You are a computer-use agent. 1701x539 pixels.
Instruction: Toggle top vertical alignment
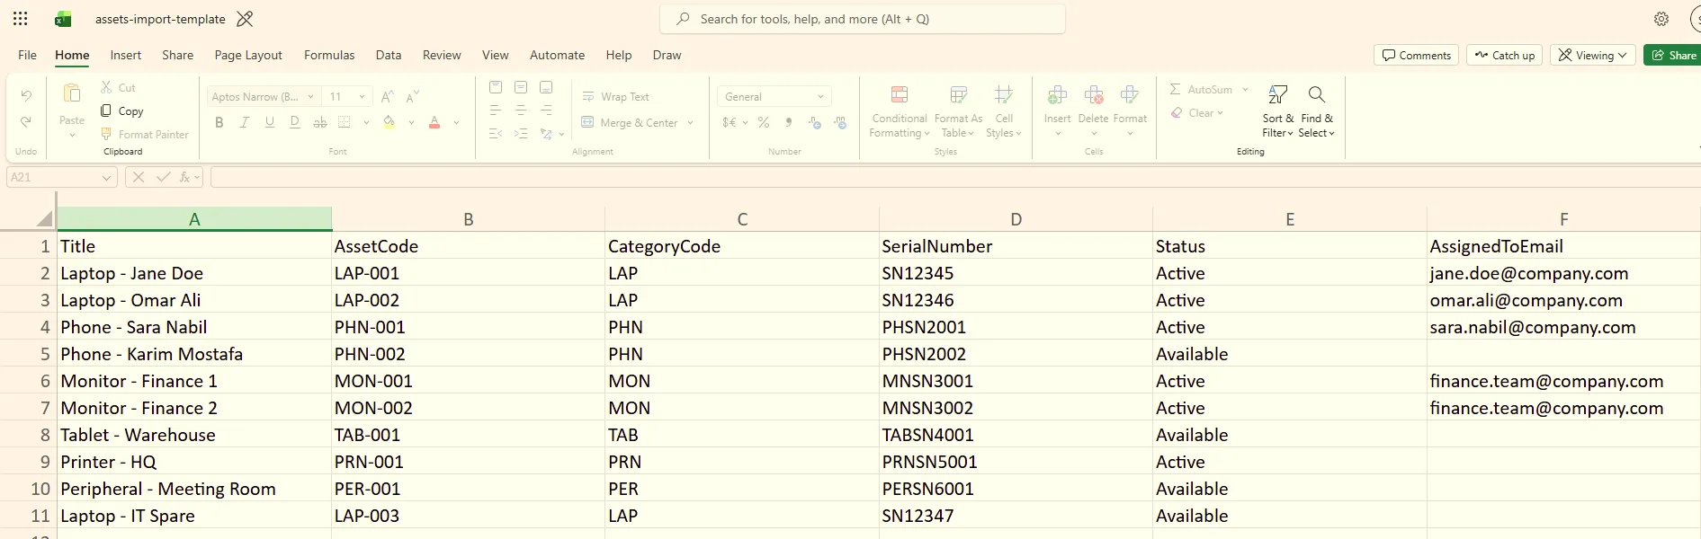tap(496, 87)
